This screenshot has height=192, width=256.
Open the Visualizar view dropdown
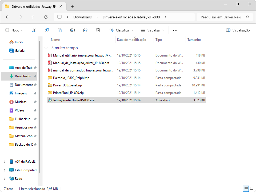[153, 30]
